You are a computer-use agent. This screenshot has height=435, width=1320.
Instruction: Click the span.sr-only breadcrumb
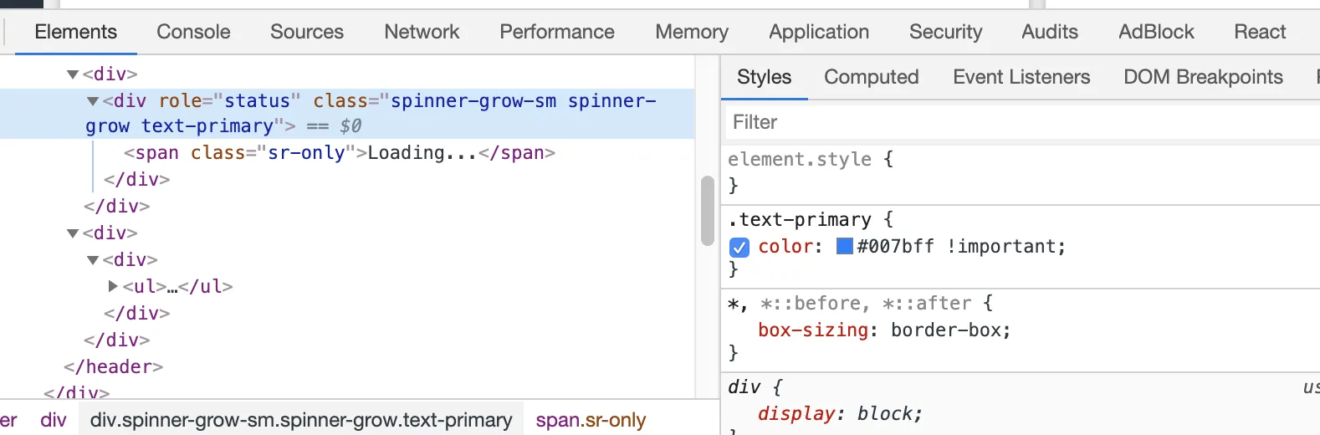(x=591, y=419)
